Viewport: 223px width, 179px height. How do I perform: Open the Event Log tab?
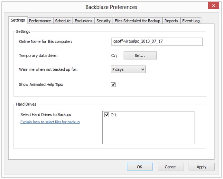191,21
